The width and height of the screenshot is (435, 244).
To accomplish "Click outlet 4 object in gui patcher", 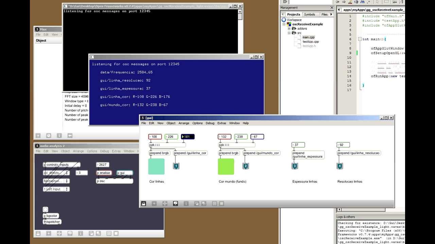I will pos(340,166).
